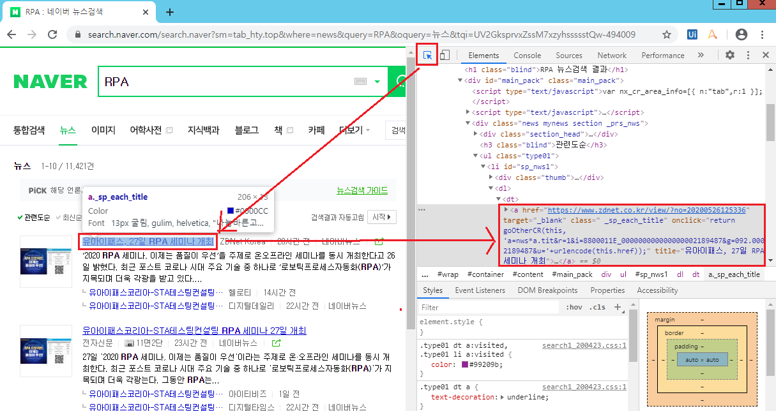Open the DevTools three-dot customize menu
The height and width of the screenshot is (411, 776).
point(748,56)
